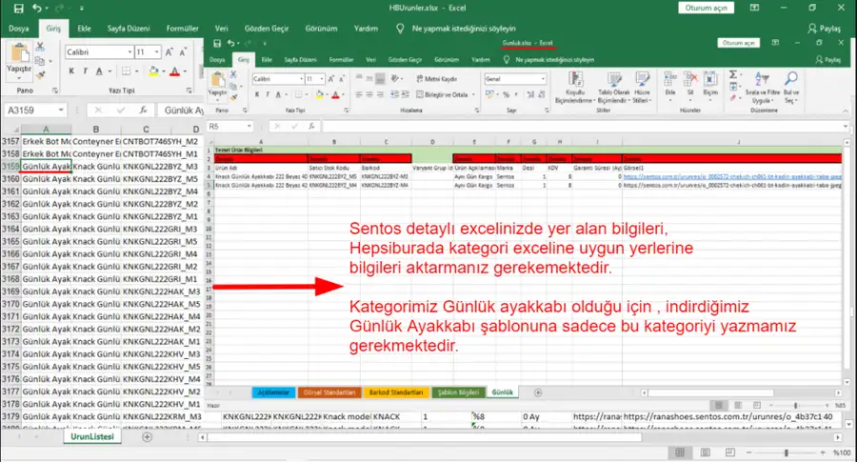Viewport: 857px width, 462px height.
Task: Switch to Sayfa Düzeni tab in HBUrunler window
Action: (x=129, y=29)
